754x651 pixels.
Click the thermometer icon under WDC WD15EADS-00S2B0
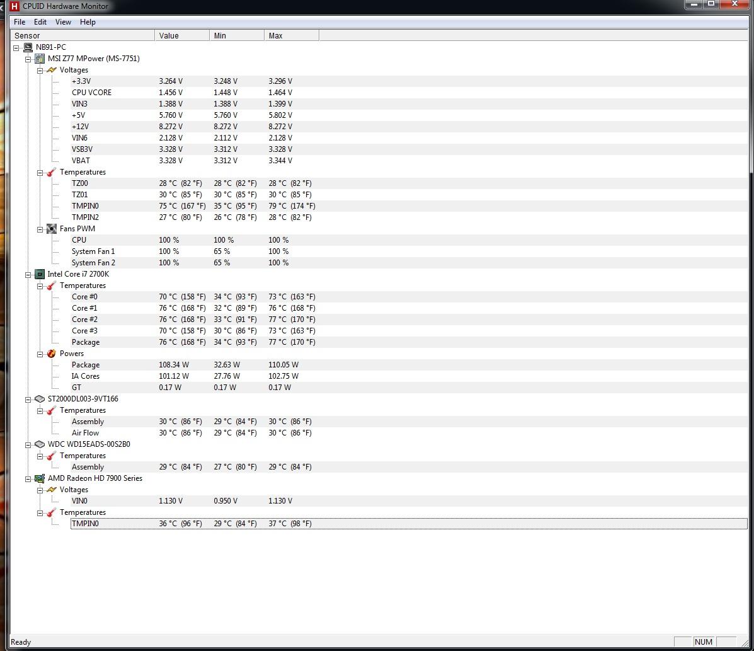[x=52, y=456]
